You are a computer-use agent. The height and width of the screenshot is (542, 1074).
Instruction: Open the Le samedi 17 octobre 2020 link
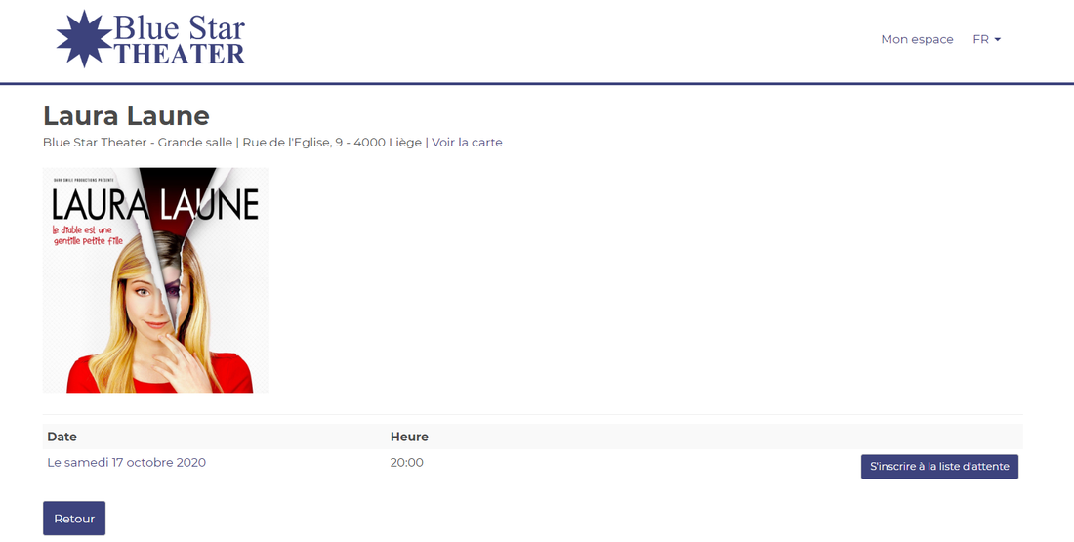(x=127, y=463)
